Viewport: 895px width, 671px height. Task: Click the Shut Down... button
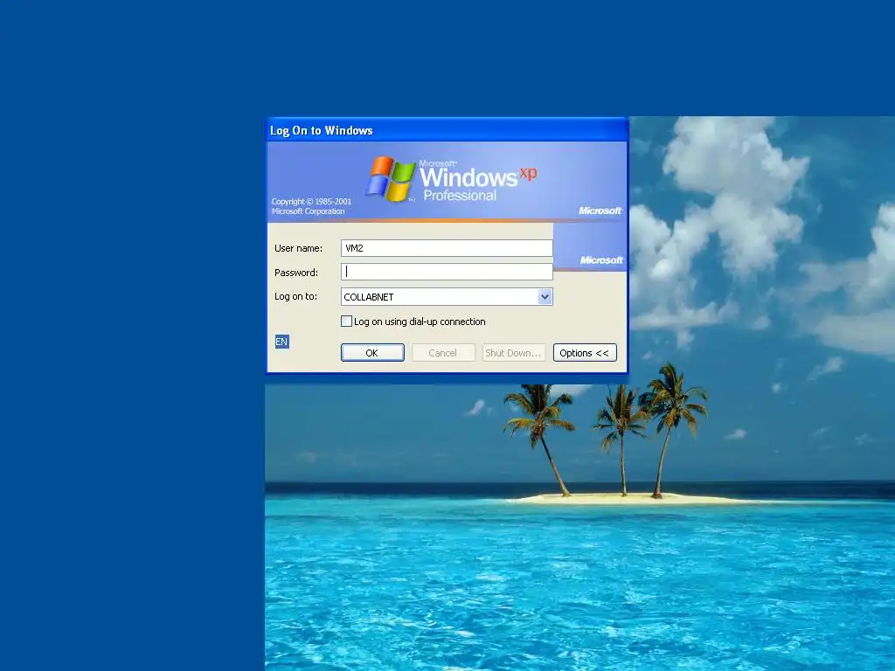[514, 353]
